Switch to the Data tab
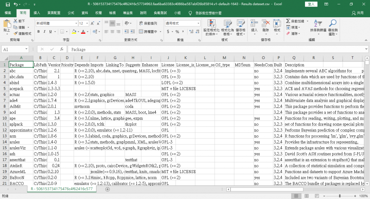The height and width of the screenshot is (199, 370). 85,13
